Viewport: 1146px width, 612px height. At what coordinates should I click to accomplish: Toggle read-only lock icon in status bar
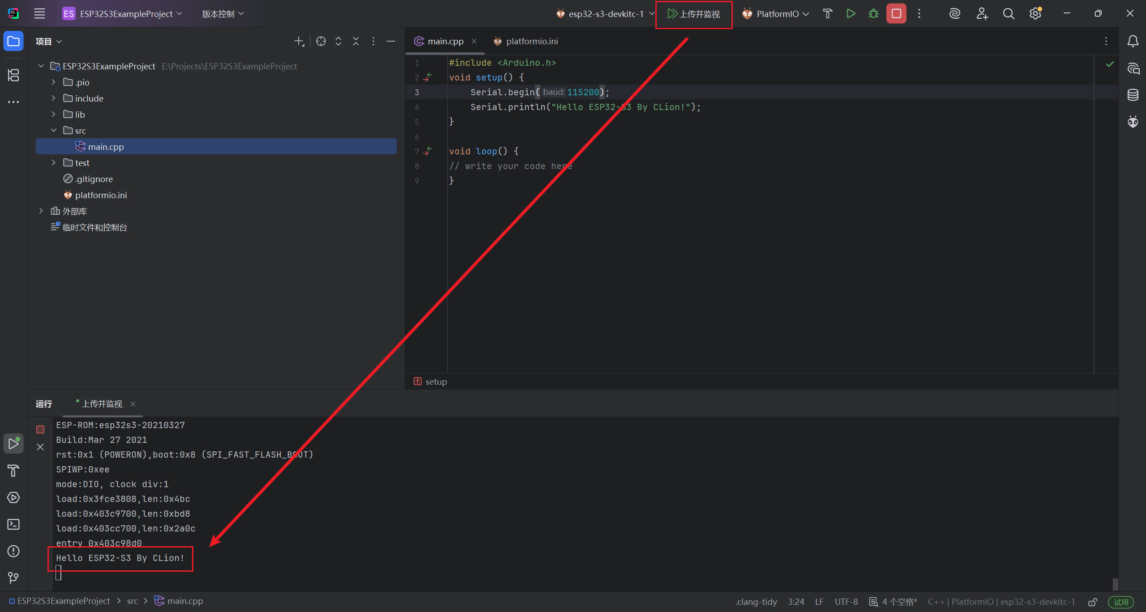(1093, 602)
